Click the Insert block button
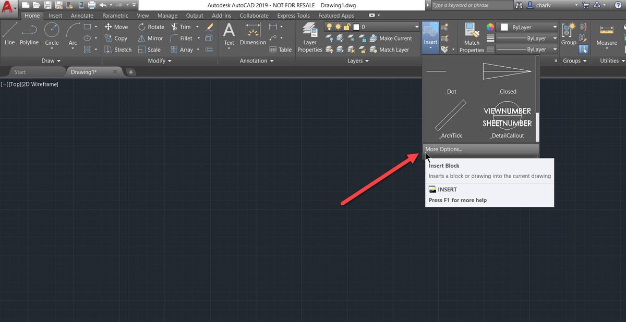 pos(430,38)
